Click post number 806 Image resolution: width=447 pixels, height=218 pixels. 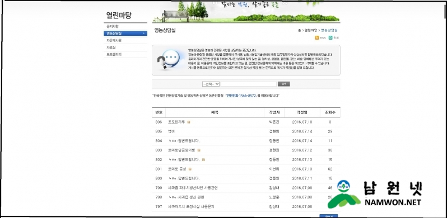(159, 122)
